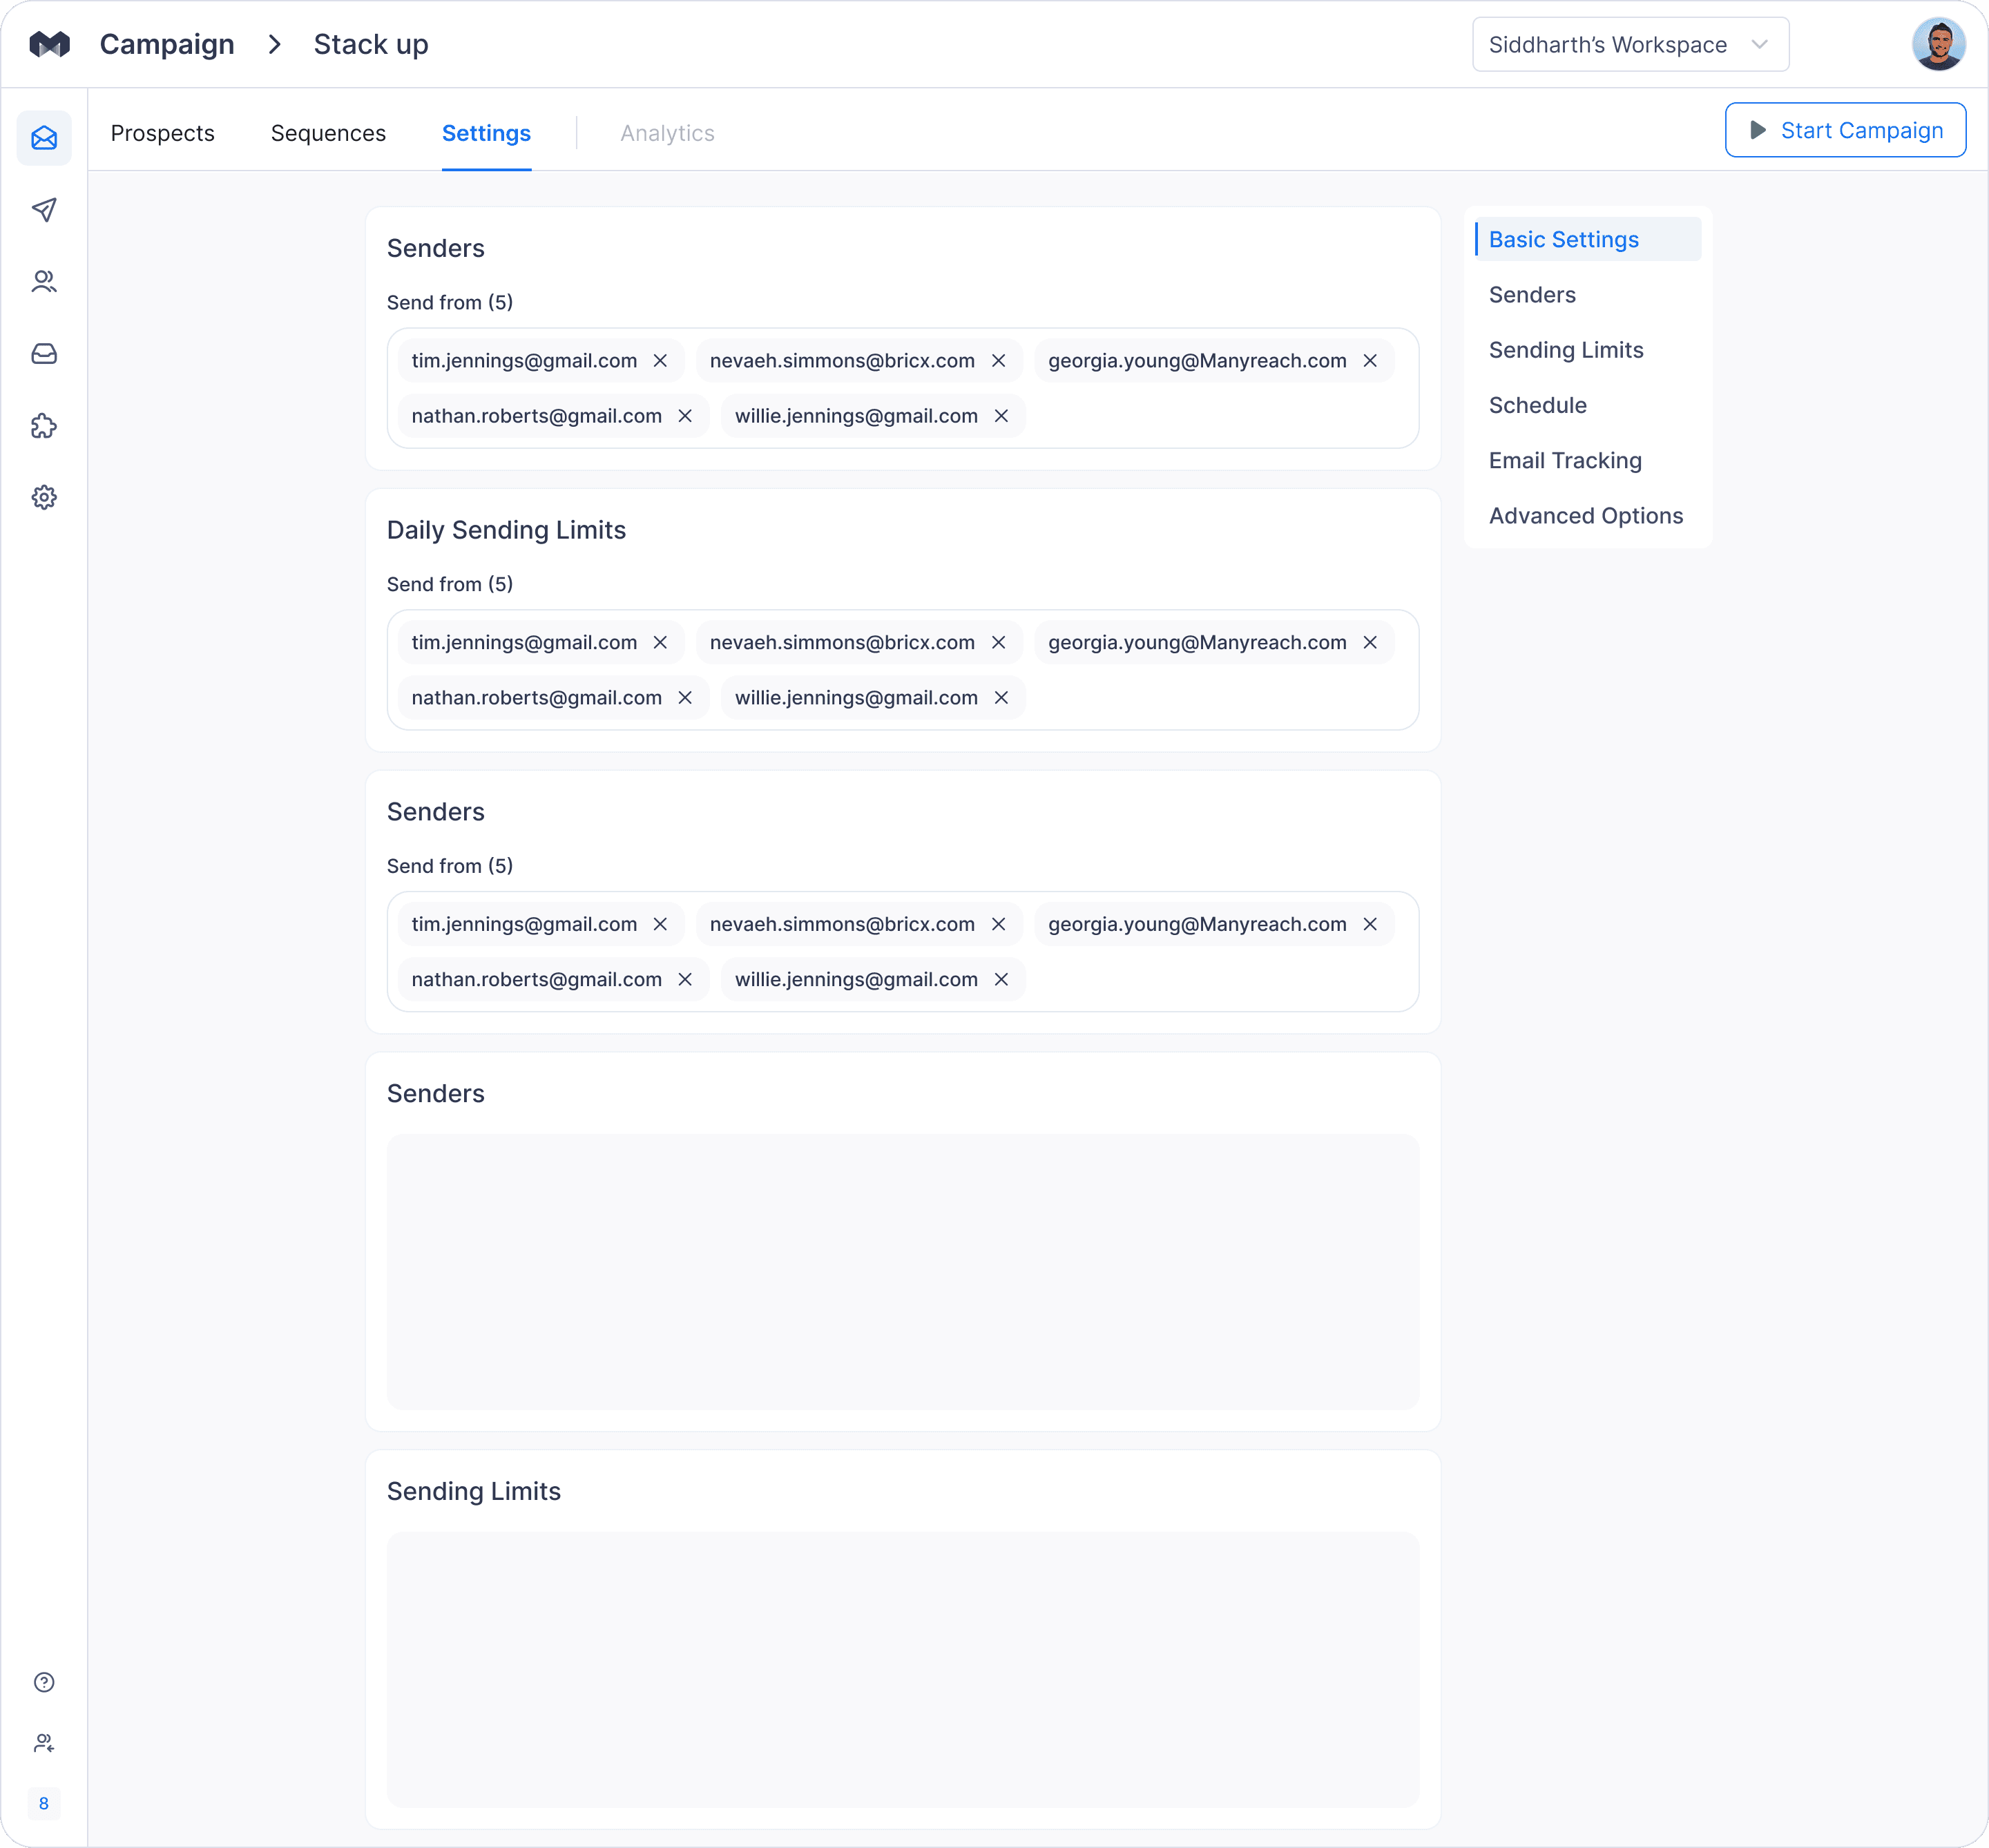Switch to the Sequences tab
This screenshot has width=1989, height=1848.
click(x=328, y=133)
